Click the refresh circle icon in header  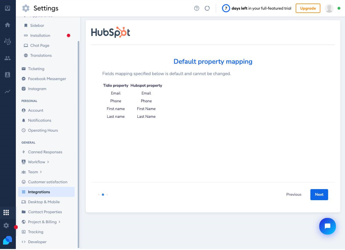point(207,8)
